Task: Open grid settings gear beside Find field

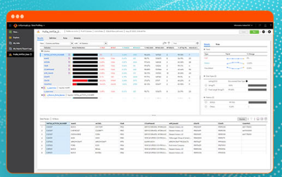Action: (x=197, y=43)
